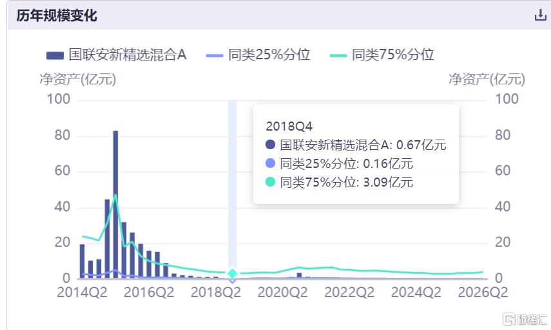Select the dark blue legend color swatch
551x330 pixels.
(55, 55)
